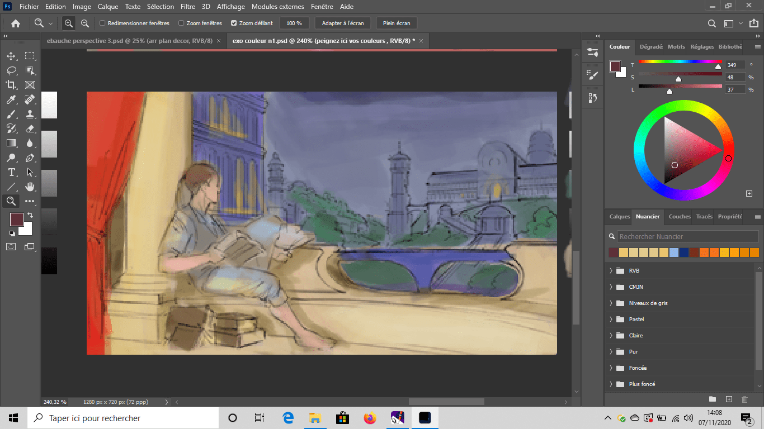This screenshot has height=429, width=764.
Task: Activate the Hand tool
Action: (30, 187)
